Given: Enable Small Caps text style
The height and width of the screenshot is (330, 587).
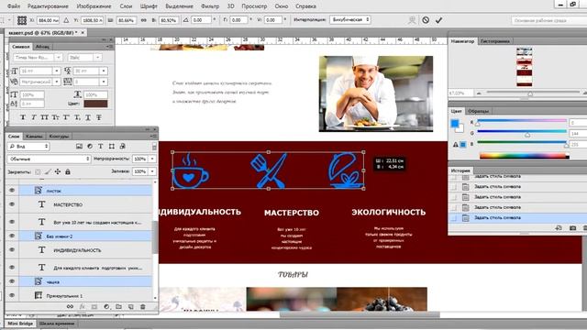Looking at the screenshot, I should [x=55, y=117].
